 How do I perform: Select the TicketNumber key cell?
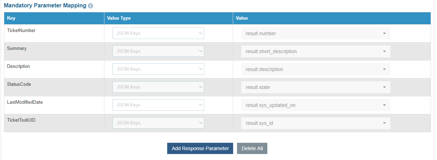[x=21, y=31]
